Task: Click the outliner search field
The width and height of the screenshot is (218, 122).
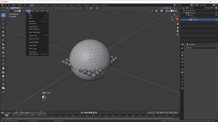Action: tap(198, 8)
